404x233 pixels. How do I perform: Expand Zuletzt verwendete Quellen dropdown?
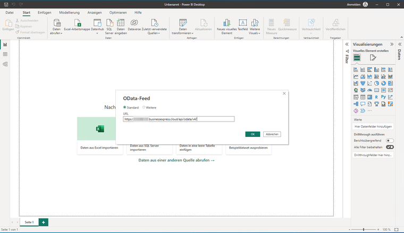click(x=154, y=33)
